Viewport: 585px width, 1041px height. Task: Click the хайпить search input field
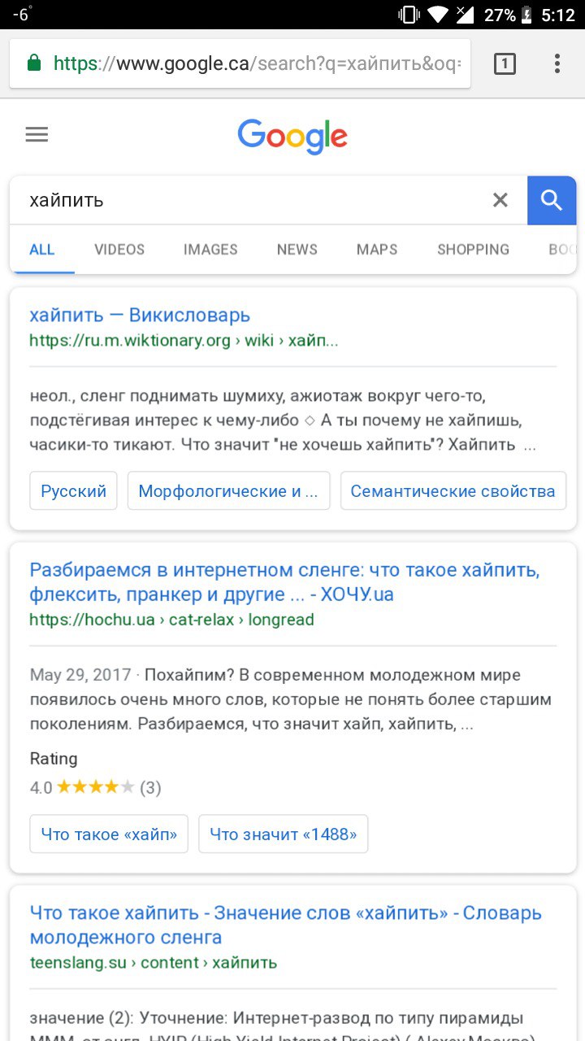[248, 200]
